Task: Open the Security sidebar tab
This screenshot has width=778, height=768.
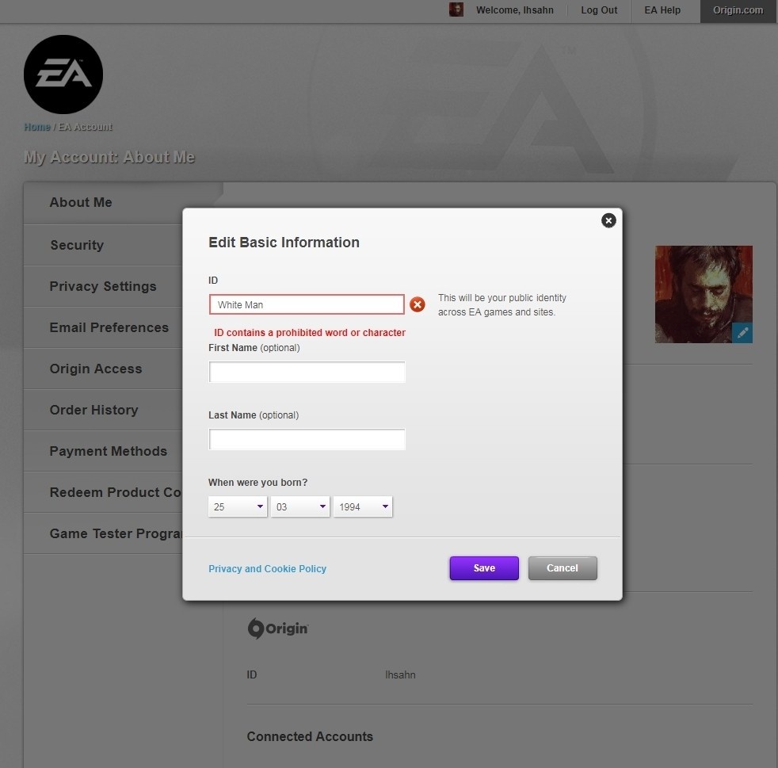Action: (77, 245)
